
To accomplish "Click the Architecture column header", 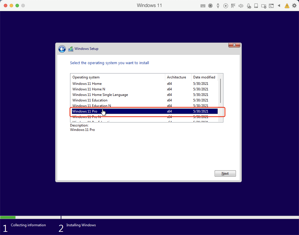I will coord(178,77).
